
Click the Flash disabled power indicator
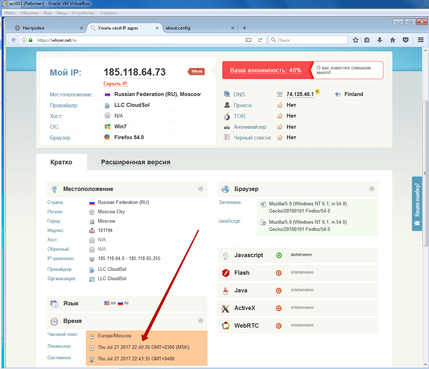tap(279, 273)
